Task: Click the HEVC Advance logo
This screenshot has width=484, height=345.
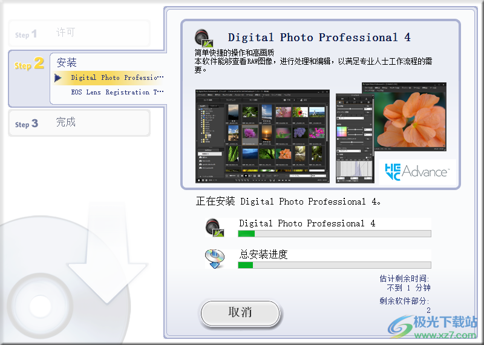Action: tap(417, 172)
